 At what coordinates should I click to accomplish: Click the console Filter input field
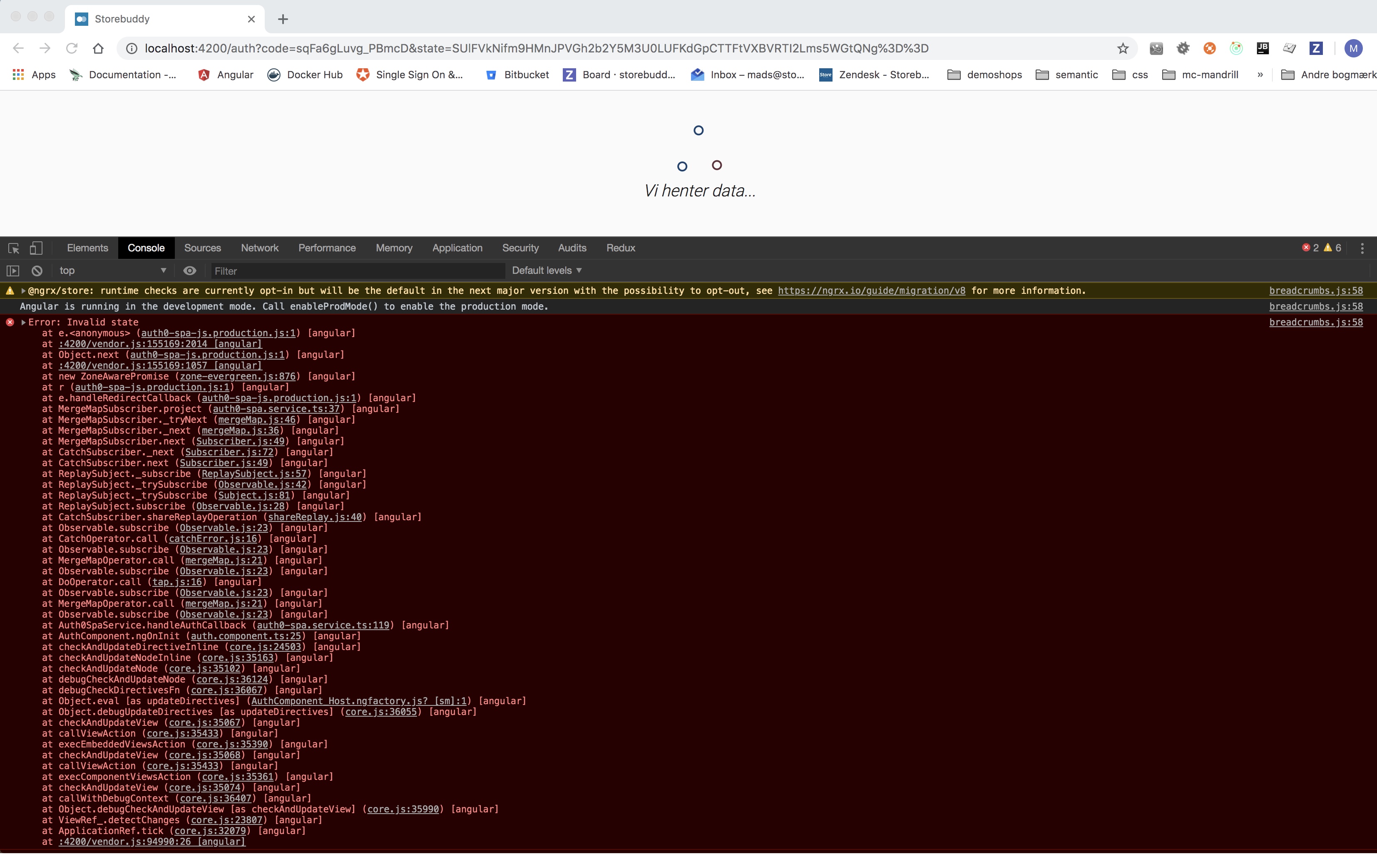[x=356, y=271]
